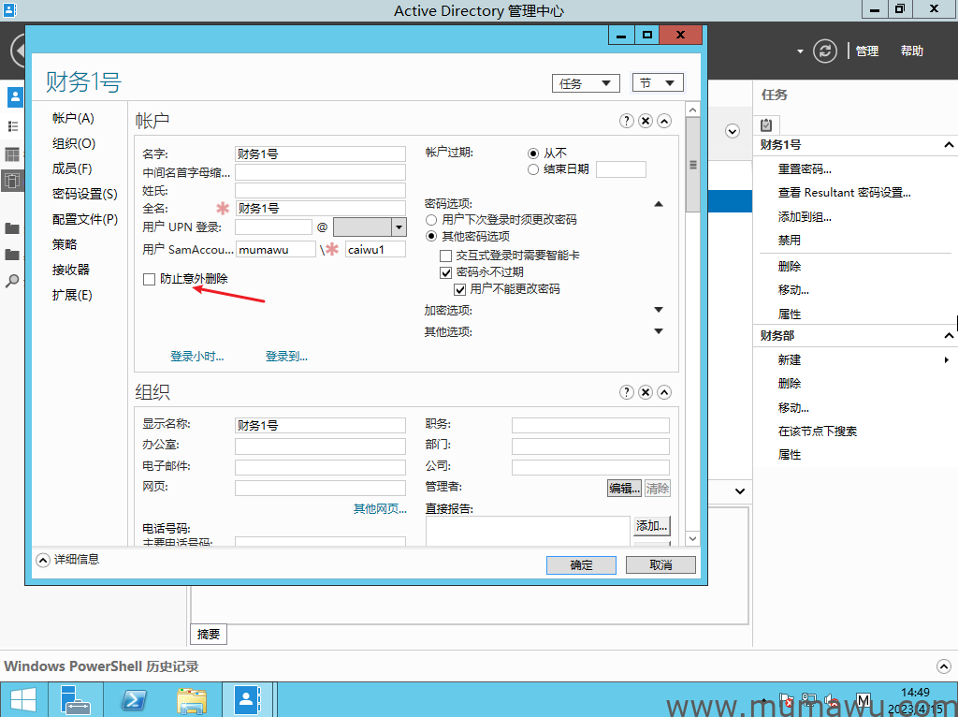
Task: Click the 电子邮件 input field
Action: point(320,467)
